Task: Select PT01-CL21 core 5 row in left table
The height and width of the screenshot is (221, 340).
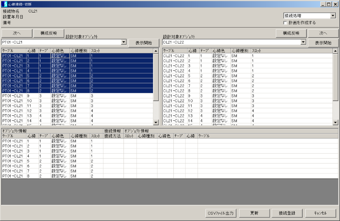Action: pos(77,76)
